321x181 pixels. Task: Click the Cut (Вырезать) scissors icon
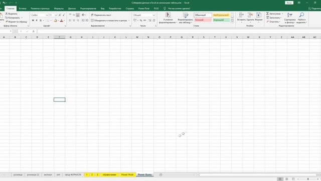7,14
